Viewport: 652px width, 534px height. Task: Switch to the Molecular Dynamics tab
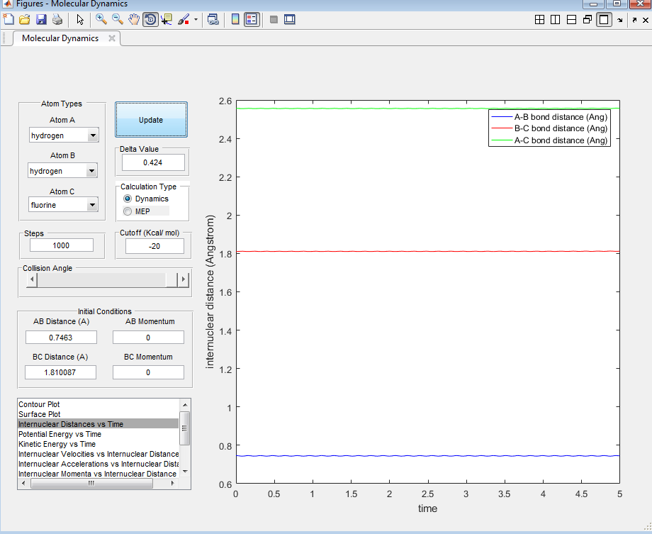click(x=60, y=38)
